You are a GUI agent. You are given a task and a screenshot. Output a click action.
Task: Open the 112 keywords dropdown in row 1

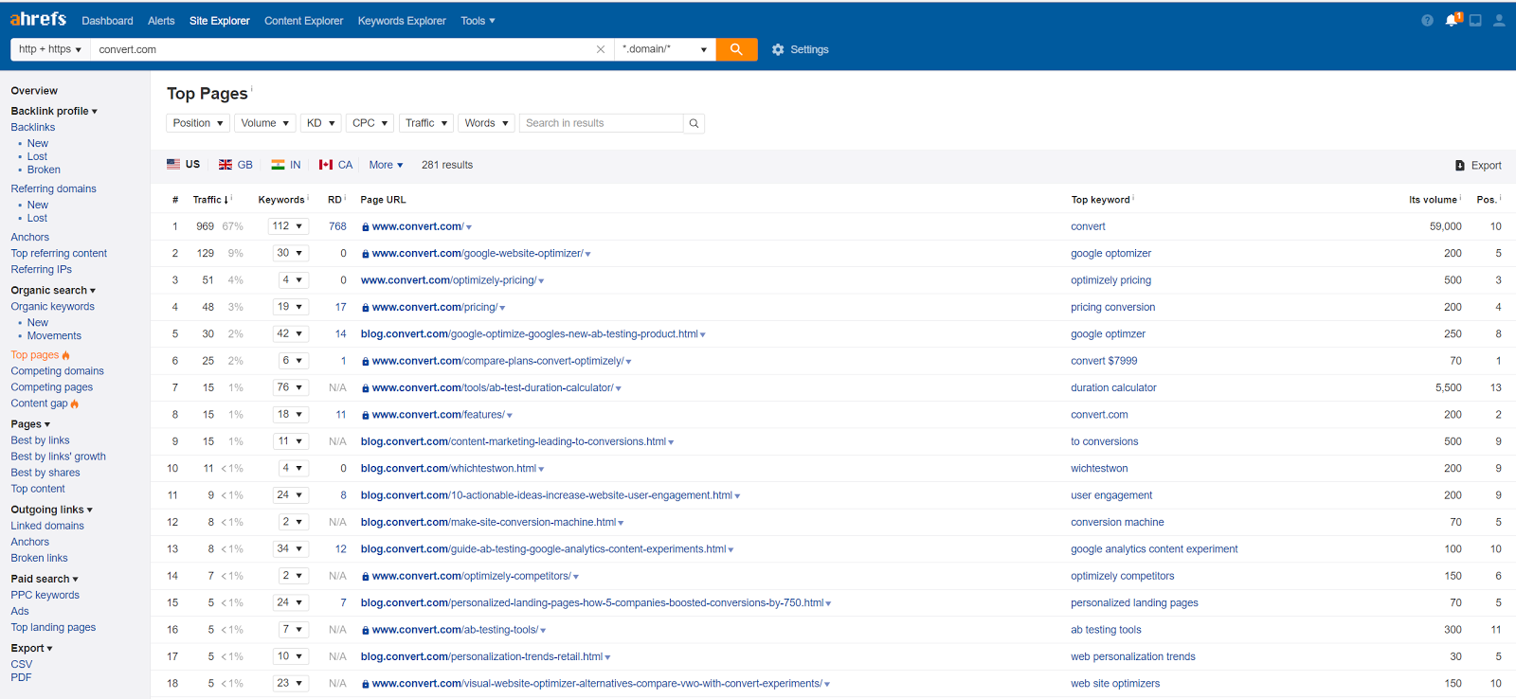pos(288,226)
